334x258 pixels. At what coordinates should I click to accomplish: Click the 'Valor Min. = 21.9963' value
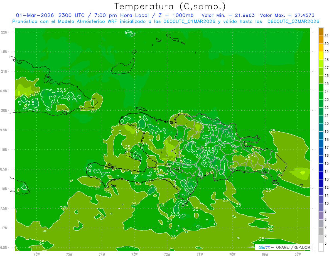(x=228, y=15)
